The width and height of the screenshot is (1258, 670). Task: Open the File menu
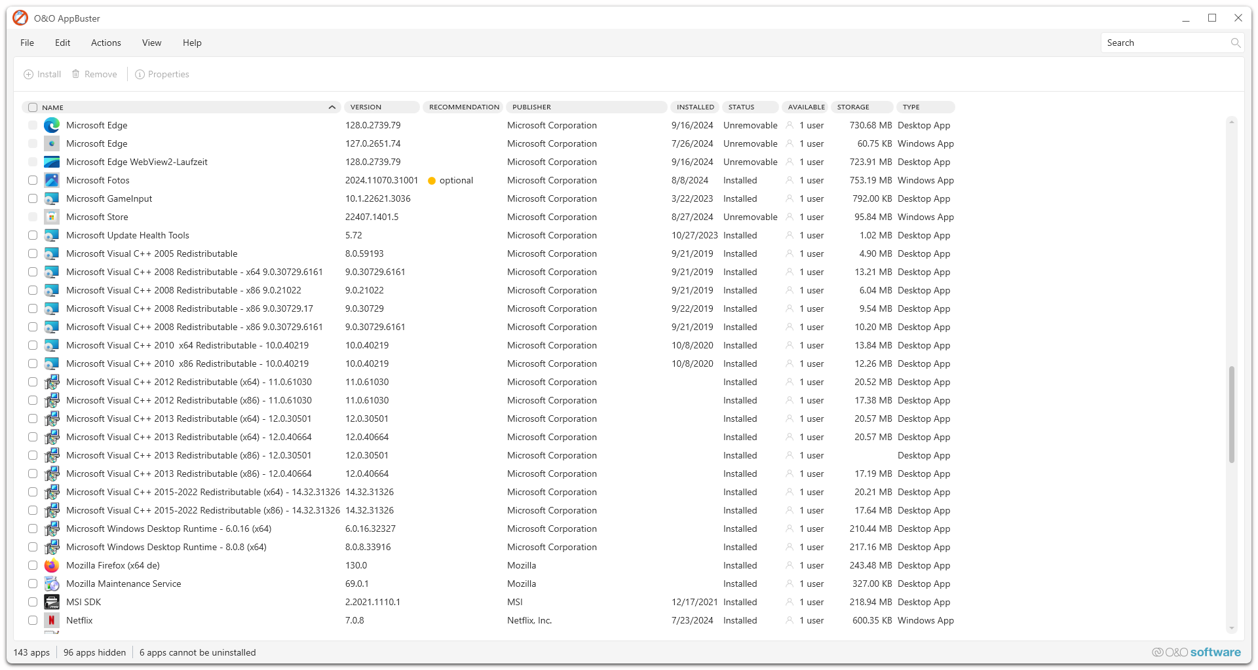click(x=27, y=43)
